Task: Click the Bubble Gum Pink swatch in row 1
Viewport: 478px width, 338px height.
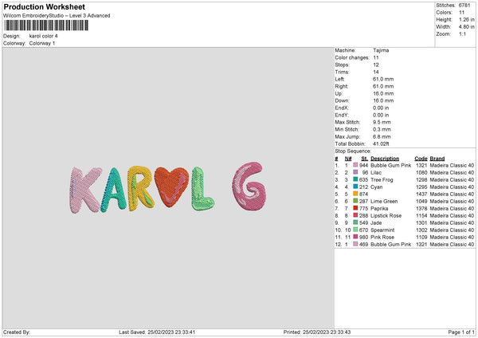Action: [x=355, y=165]
